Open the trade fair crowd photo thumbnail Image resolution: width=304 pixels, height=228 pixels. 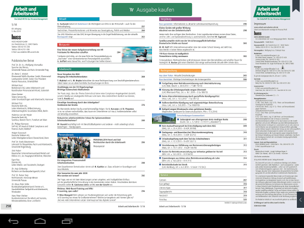[x=74, y=147]
